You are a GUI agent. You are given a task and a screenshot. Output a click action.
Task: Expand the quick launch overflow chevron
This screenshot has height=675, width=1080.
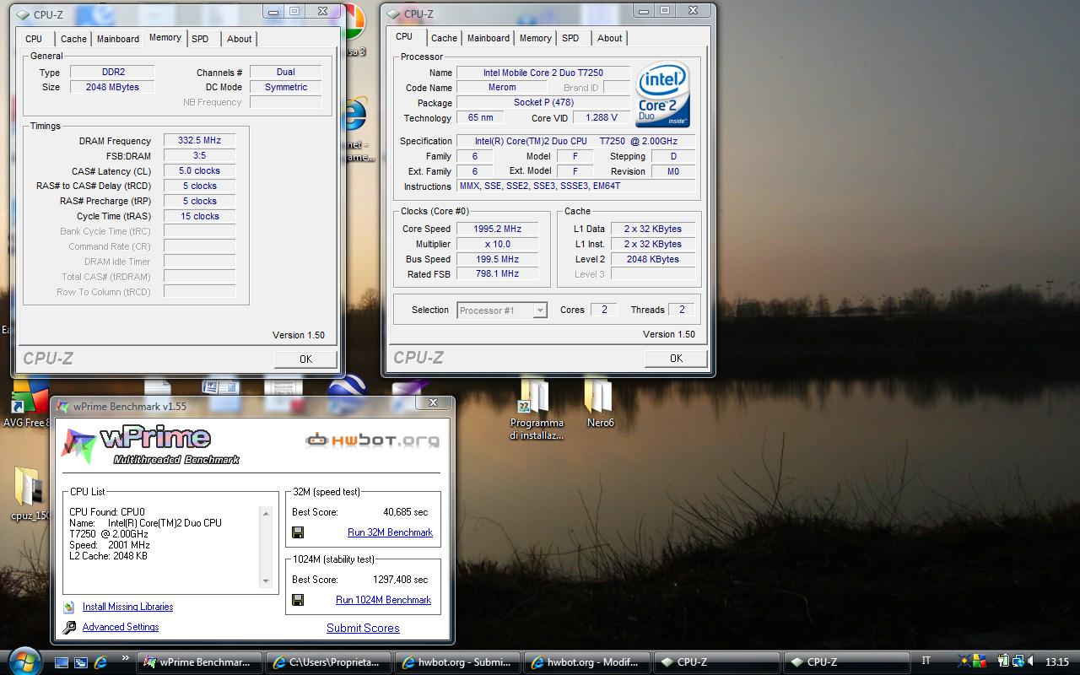(x=126, y=658)
